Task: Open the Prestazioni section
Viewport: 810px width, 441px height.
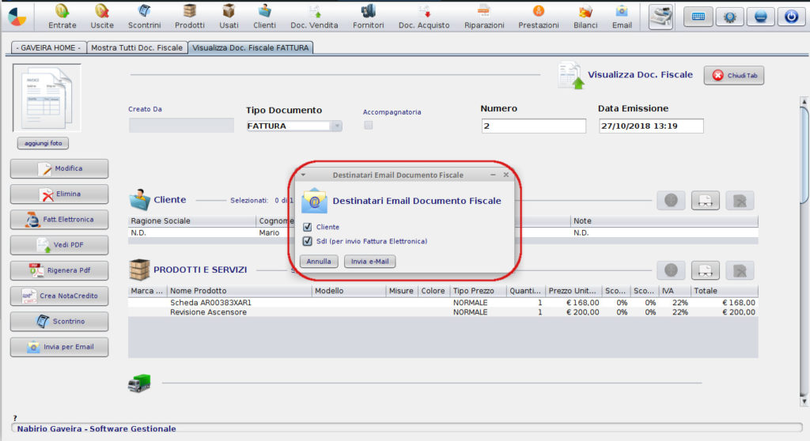Action: click(538, 17)
